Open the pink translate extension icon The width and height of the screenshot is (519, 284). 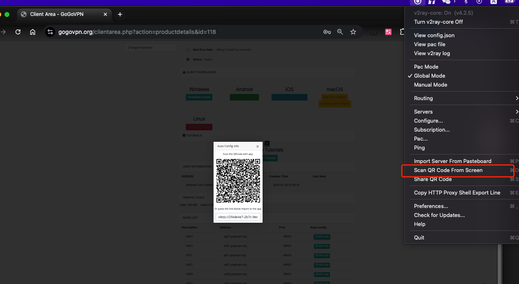point(388,32)
